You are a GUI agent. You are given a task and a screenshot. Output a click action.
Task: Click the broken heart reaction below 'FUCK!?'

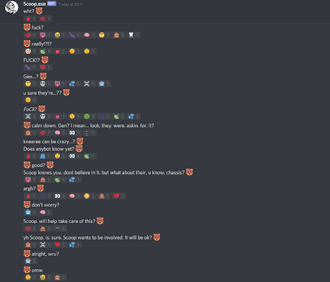coord(45,67)
